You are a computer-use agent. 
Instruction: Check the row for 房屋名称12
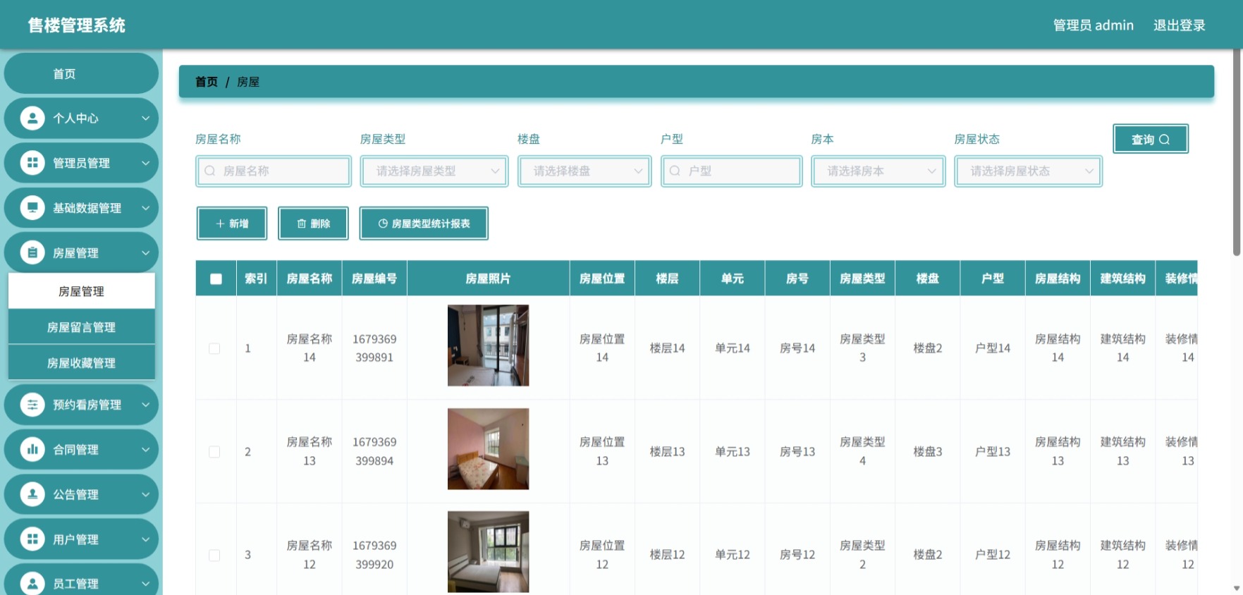tap(214, 556)
